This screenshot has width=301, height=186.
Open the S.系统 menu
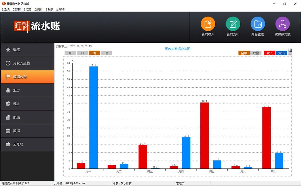point(6,9)
